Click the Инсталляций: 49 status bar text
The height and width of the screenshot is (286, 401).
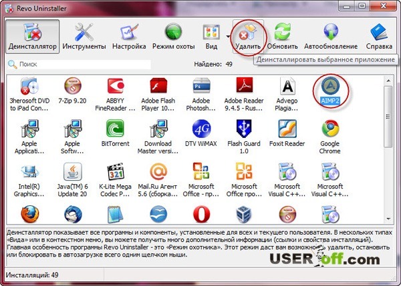pyautogui.click(x=32, y=275)
